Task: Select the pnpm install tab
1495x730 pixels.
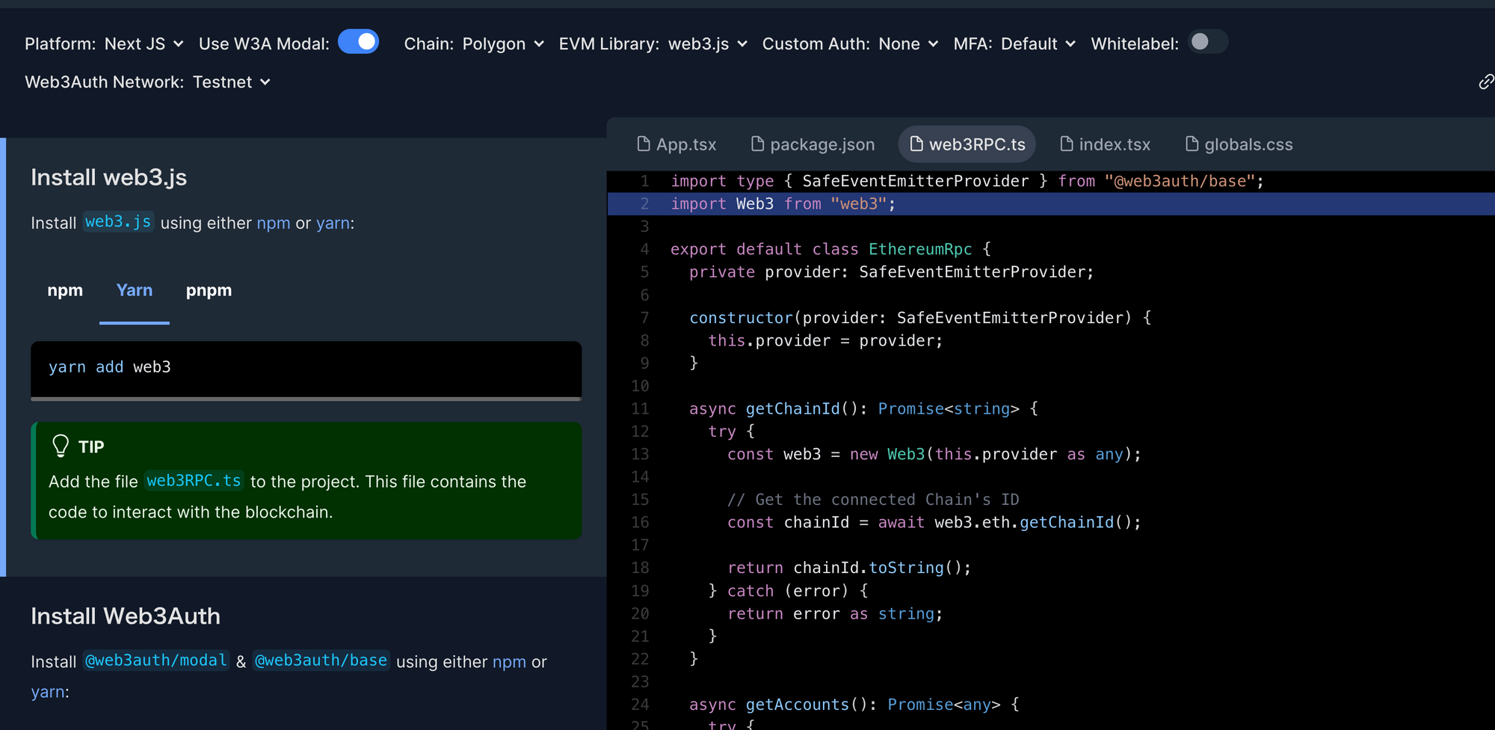Action: pos(209,290)
